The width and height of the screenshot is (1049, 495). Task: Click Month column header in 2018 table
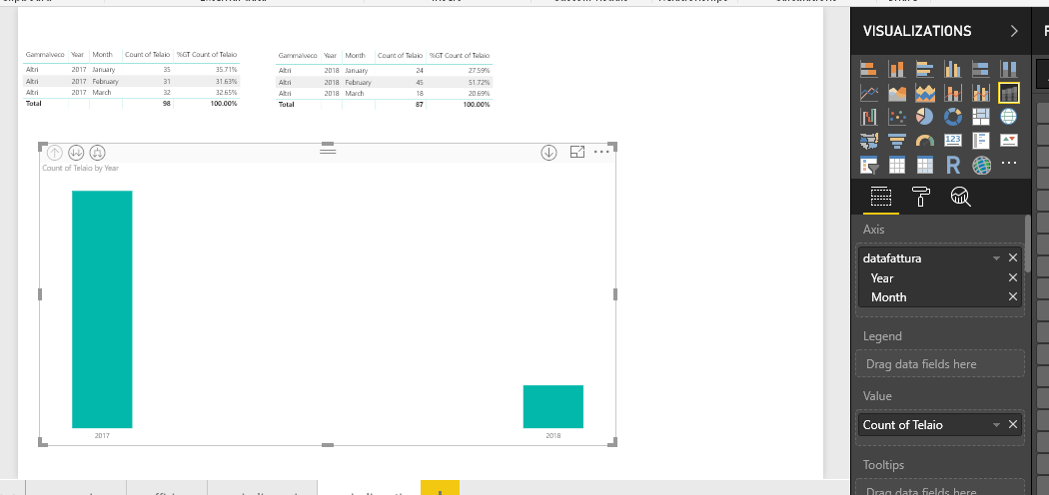click(x=356, y=56)
